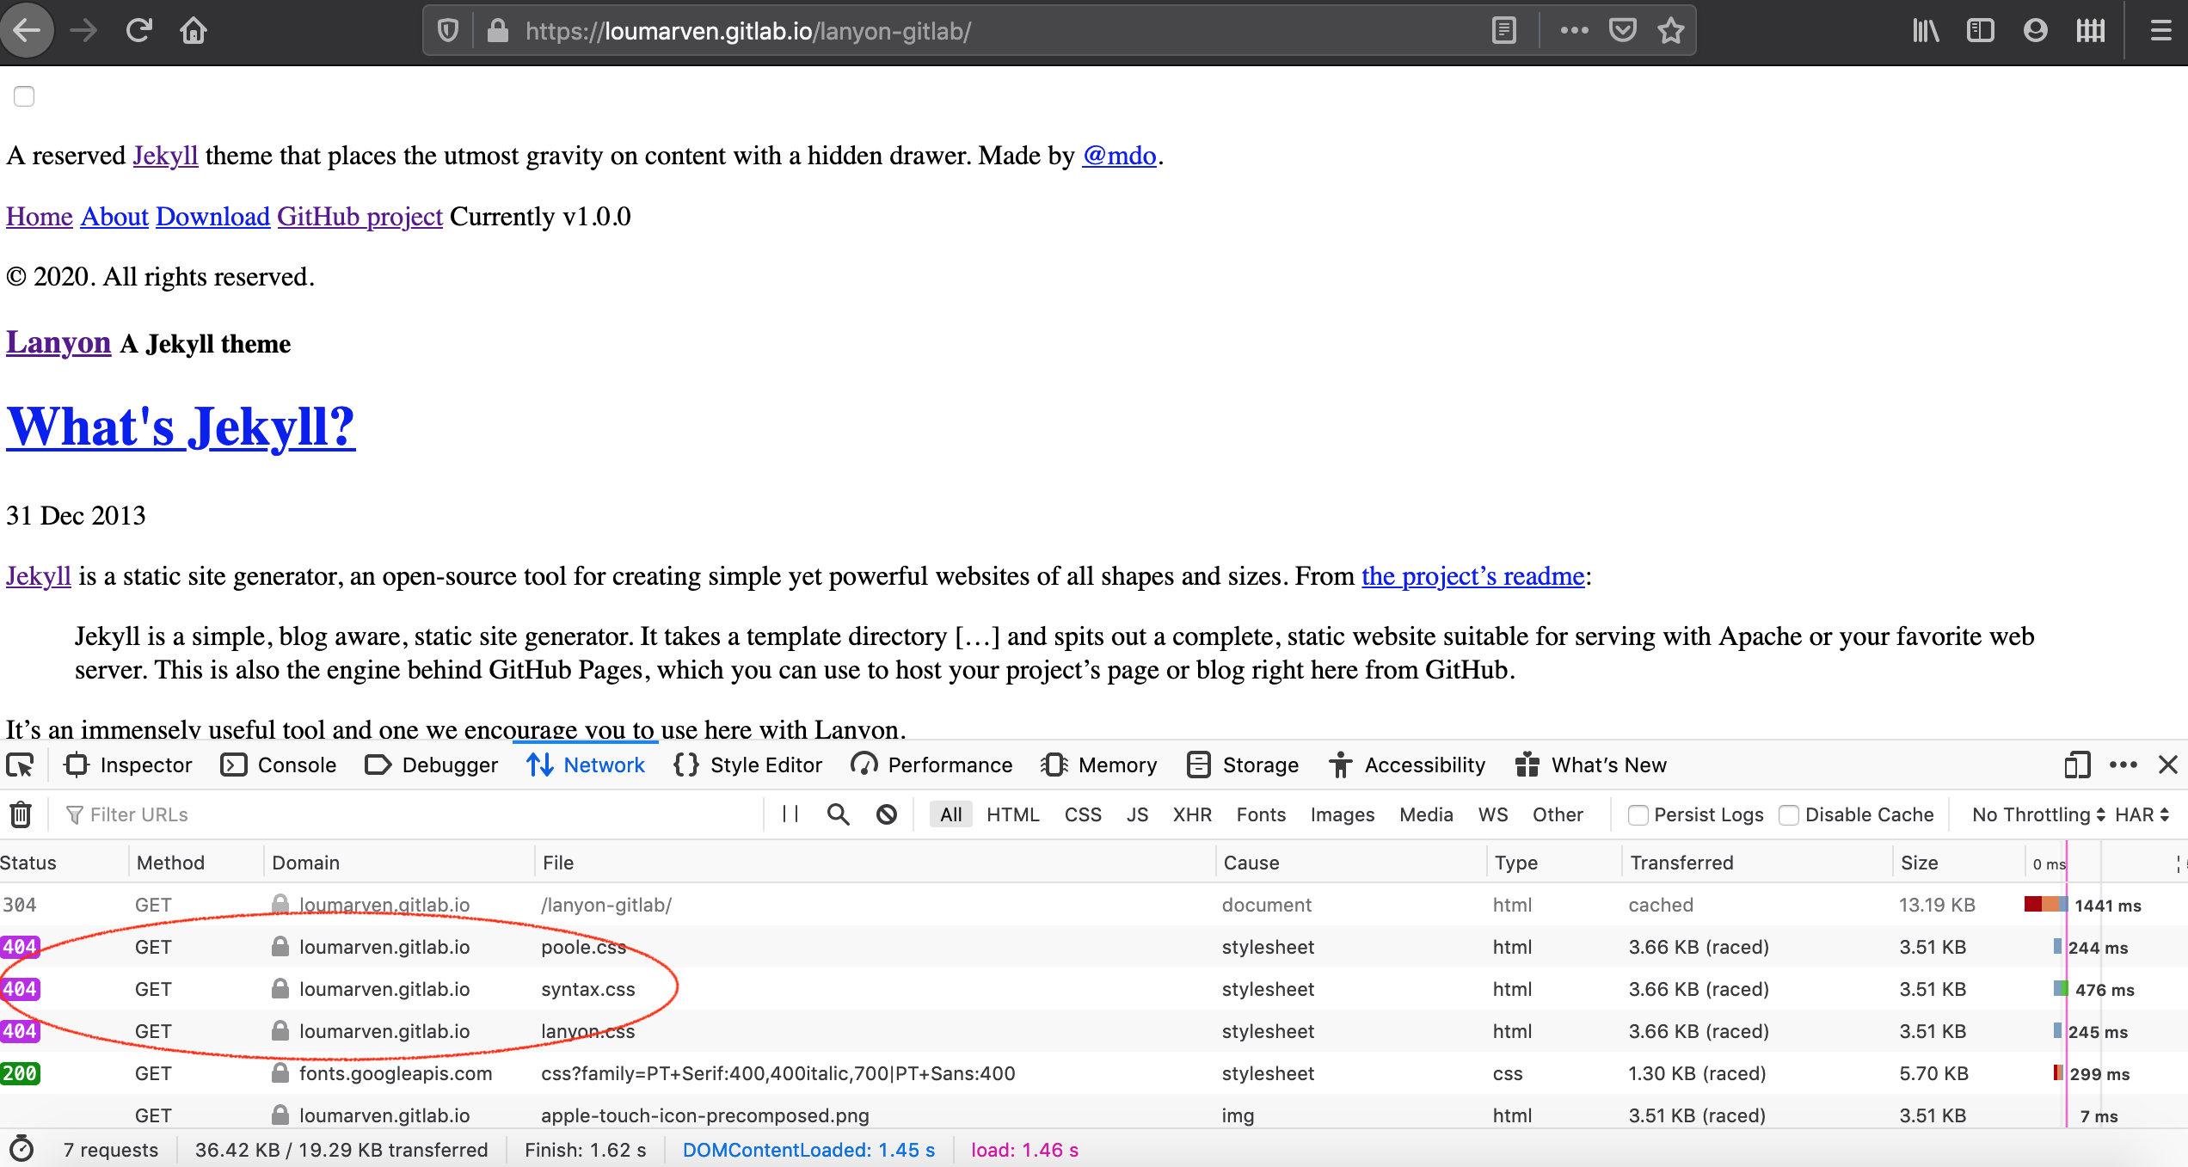Filter requests by XHR

point(1192,814)
